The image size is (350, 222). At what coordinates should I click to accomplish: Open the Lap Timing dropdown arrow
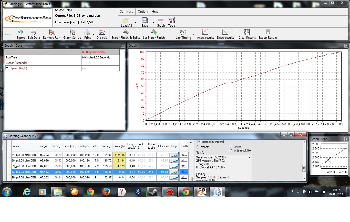[x=194, y=34]
